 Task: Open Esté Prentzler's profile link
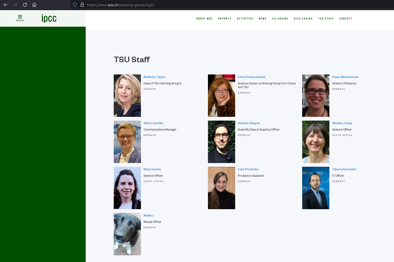248,169
